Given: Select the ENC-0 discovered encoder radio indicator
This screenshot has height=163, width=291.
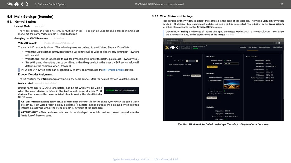Looking at the screenshot, I should pyautogui.click(x=168, y=76).
